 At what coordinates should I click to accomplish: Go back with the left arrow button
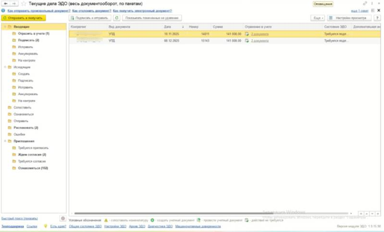(6, 4)
